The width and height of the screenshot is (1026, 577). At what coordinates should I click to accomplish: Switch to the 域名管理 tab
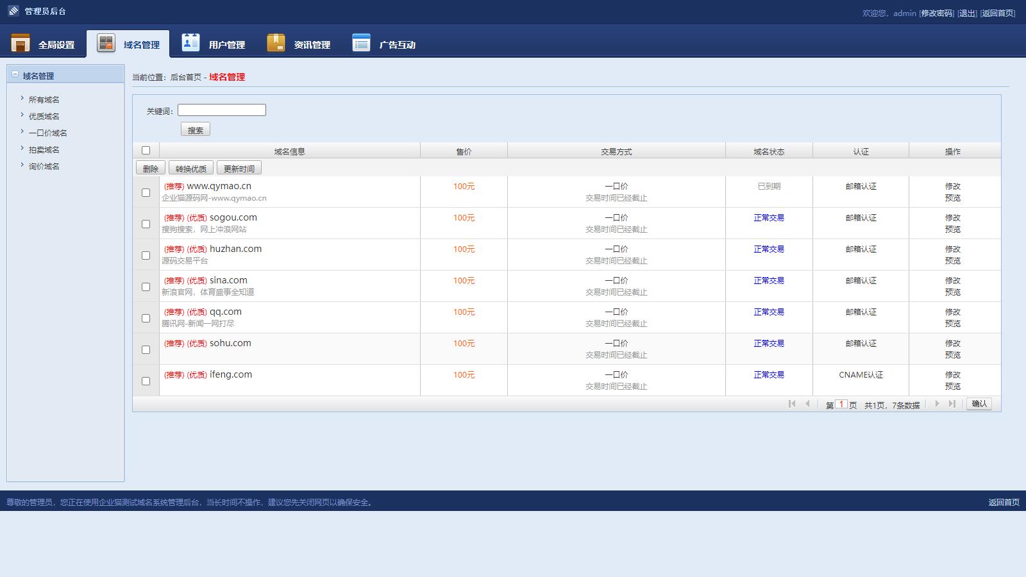[x=128, y=44]
